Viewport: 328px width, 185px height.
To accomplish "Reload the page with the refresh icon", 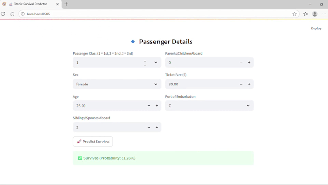I will (3, 14).
